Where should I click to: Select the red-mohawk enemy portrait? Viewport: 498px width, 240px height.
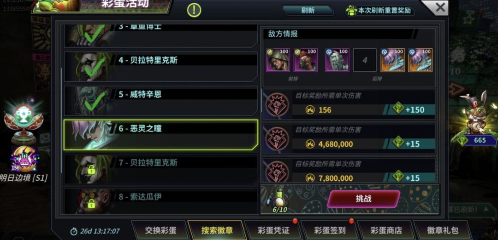[x=305, y=60]
